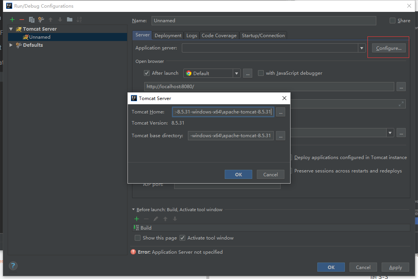
Task: Click the Name input field
Action: pos(264,21)
